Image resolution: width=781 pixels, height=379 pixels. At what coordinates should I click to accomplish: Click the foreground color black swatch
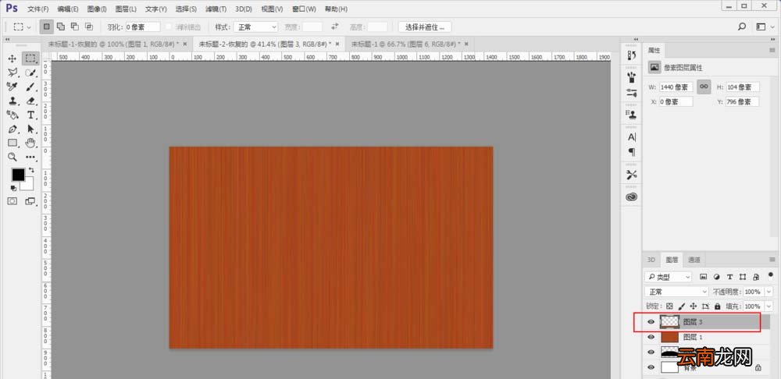pyautogui.click(x=18, y=175)
